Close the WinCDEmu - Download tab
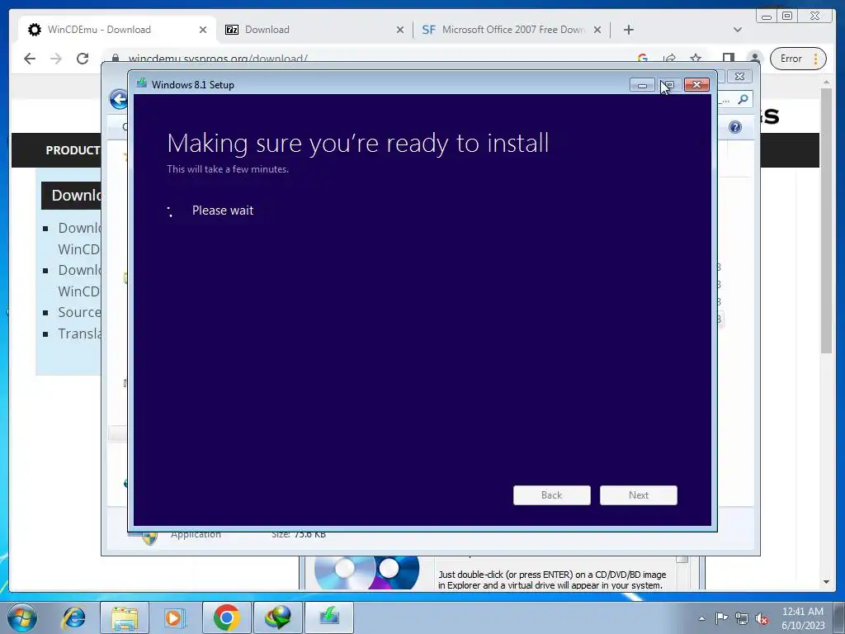 pyautogui.click(x=203, y=30)
